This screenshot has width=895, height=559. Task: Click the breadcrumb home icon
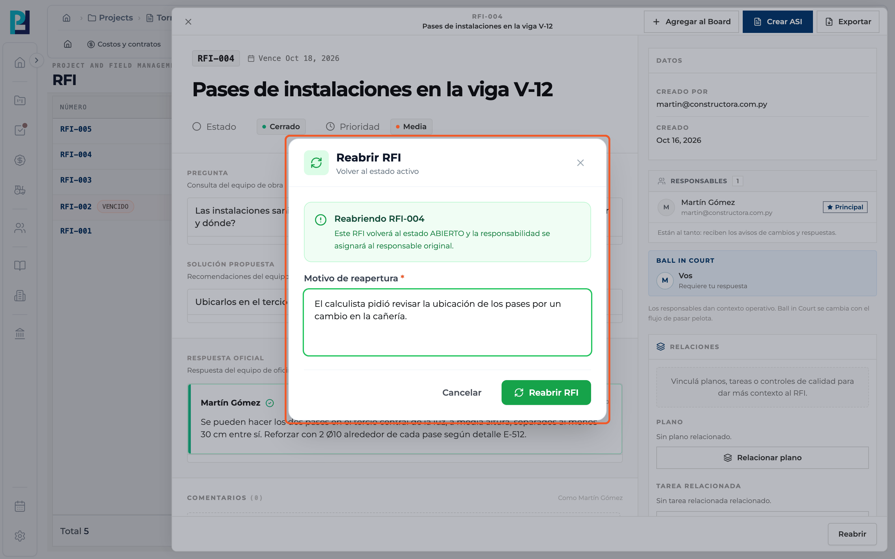(x=67, y=18)
